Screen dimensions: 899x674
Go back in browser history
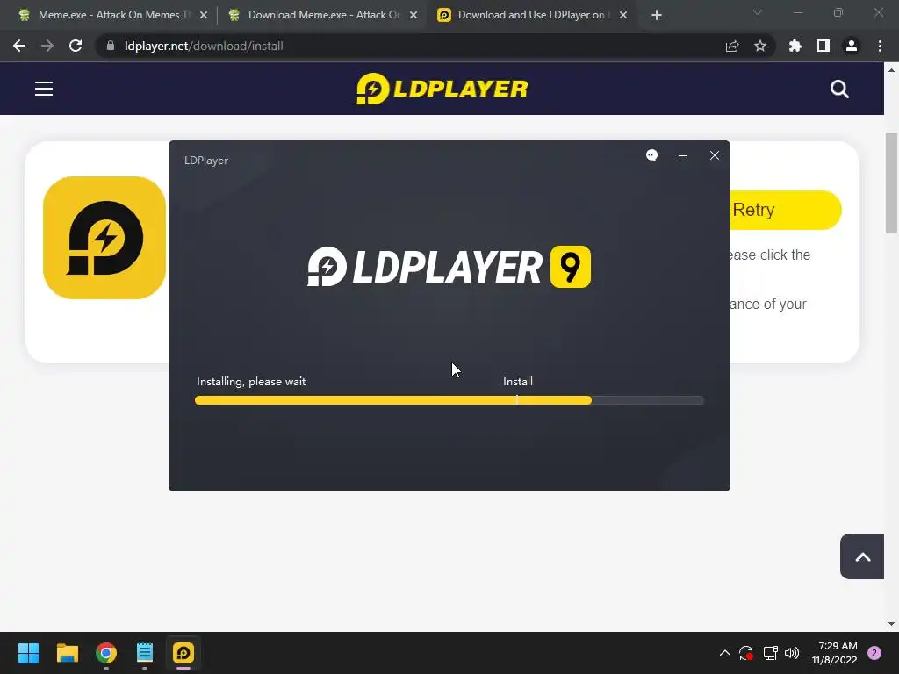tap(19, 46)
